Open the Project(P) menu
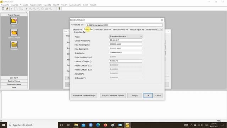 [5, 5]
